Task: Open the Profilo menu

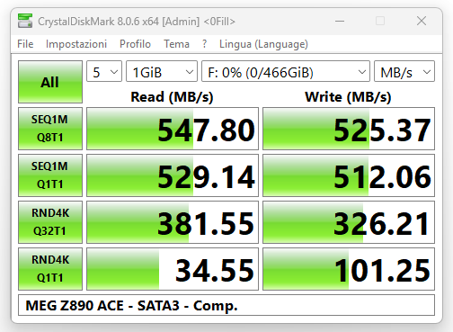Action: pyautogui.click(x=135, y=44)
